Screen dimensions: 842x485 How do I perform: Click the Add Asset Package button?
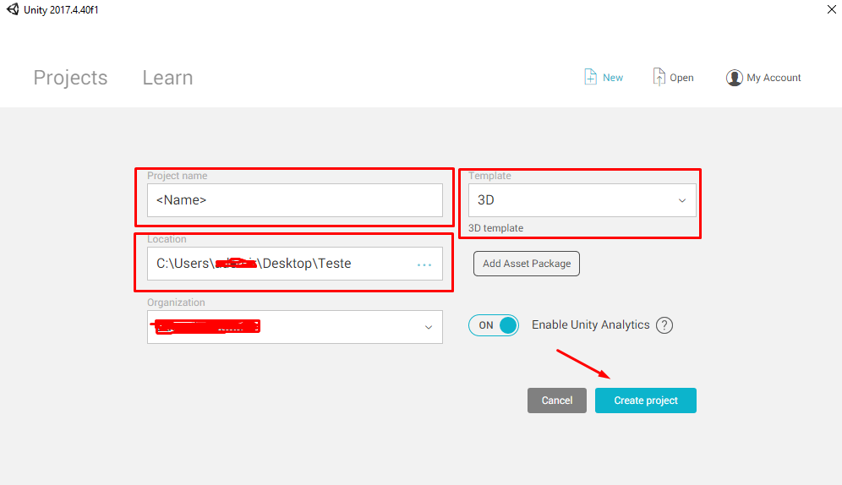tap(527, 264)
